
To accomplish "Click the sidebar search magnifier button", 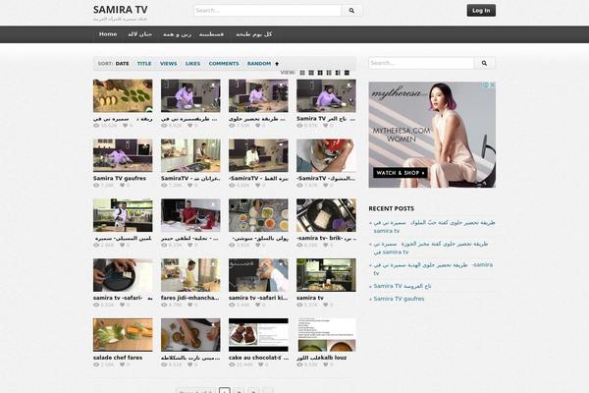I will [x=485, y=63].
